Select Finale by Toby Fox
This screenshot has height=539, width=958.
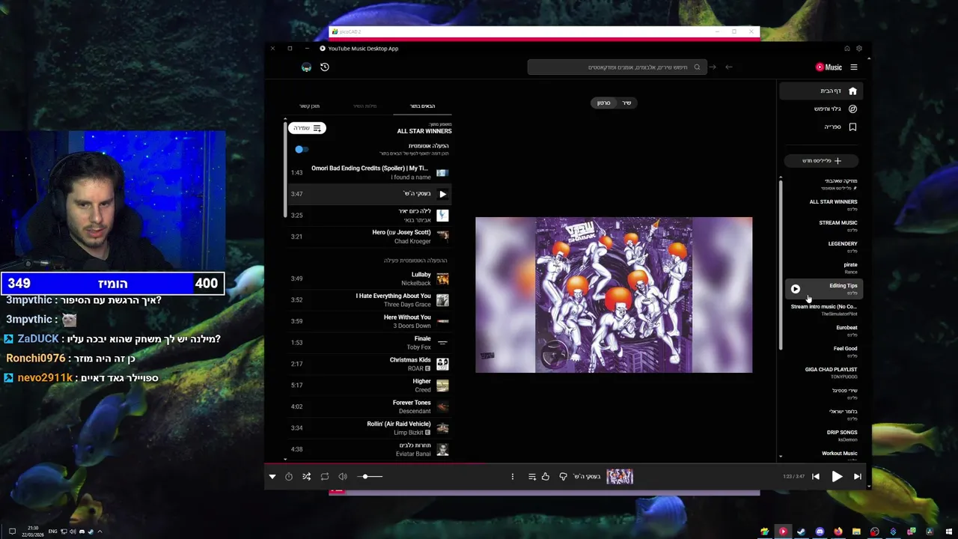point(370,343)
